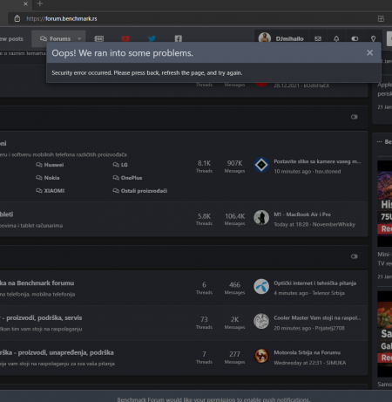Open hsv.stoned avatar icon

(261, 165)
